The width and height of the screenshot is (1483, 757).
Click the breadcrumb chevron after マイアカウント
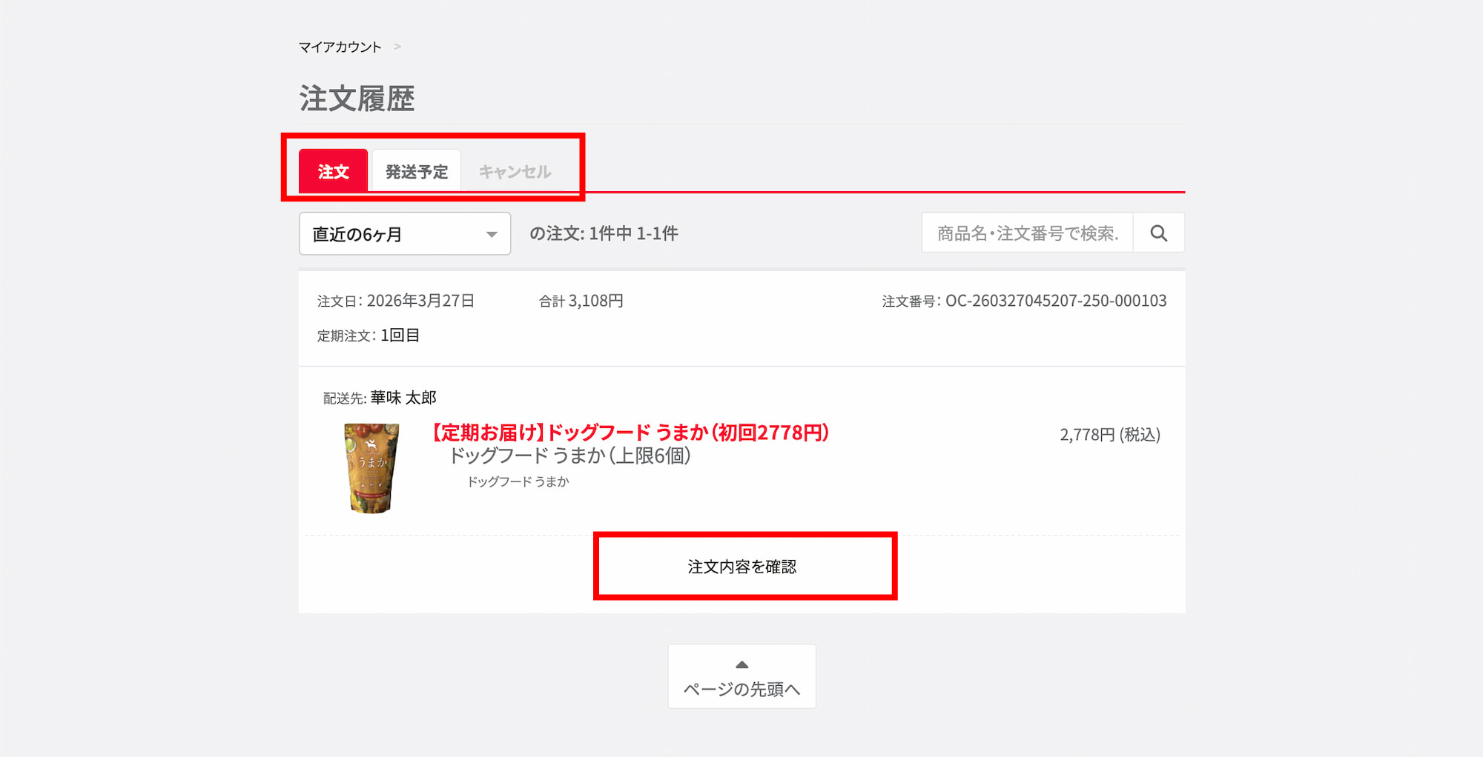click(x=397, y=47)
